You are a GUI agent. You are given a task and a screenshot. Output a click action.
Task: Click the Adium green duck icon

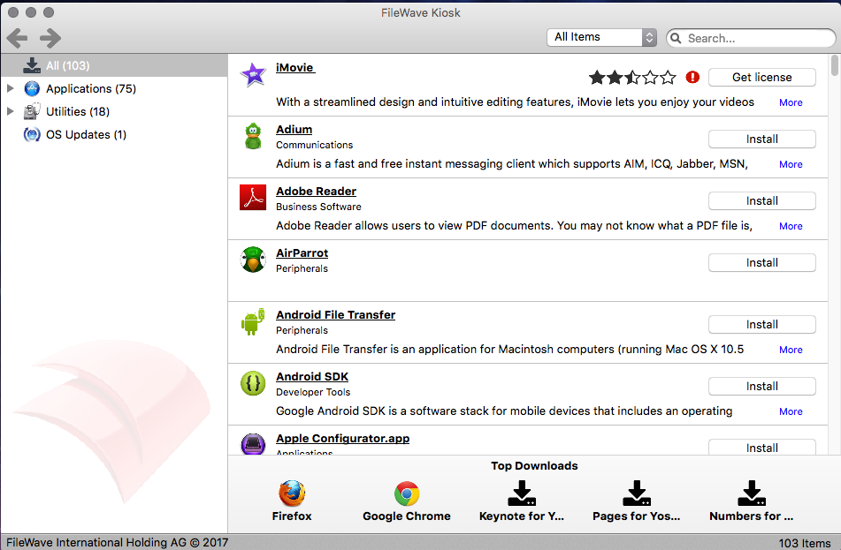pos(253,137)
